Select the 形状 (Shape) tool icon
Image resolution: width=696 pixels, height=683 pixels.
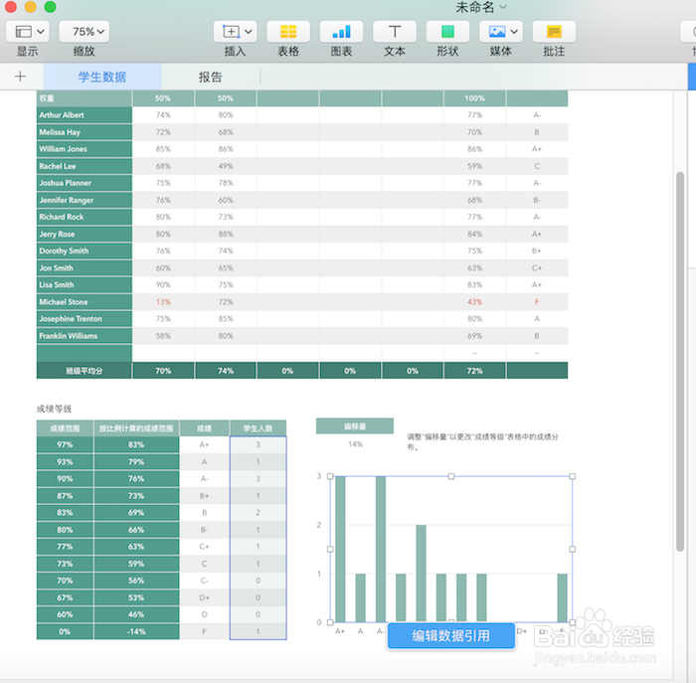pos(447,32)
